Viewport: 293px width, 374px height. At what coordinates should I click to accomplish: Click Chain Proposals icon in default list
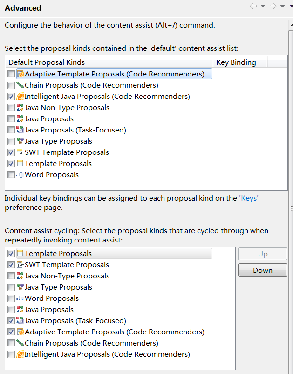click(x=20, y=85)
